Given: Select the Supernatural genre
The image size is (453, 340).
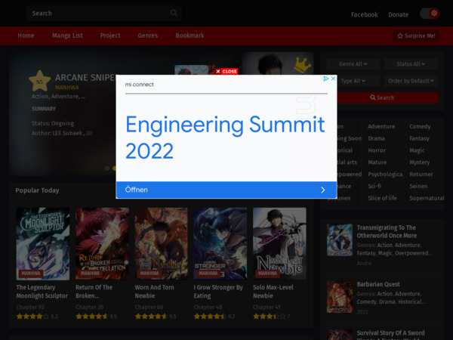Looking at the screenshot, I should (427, 198).
